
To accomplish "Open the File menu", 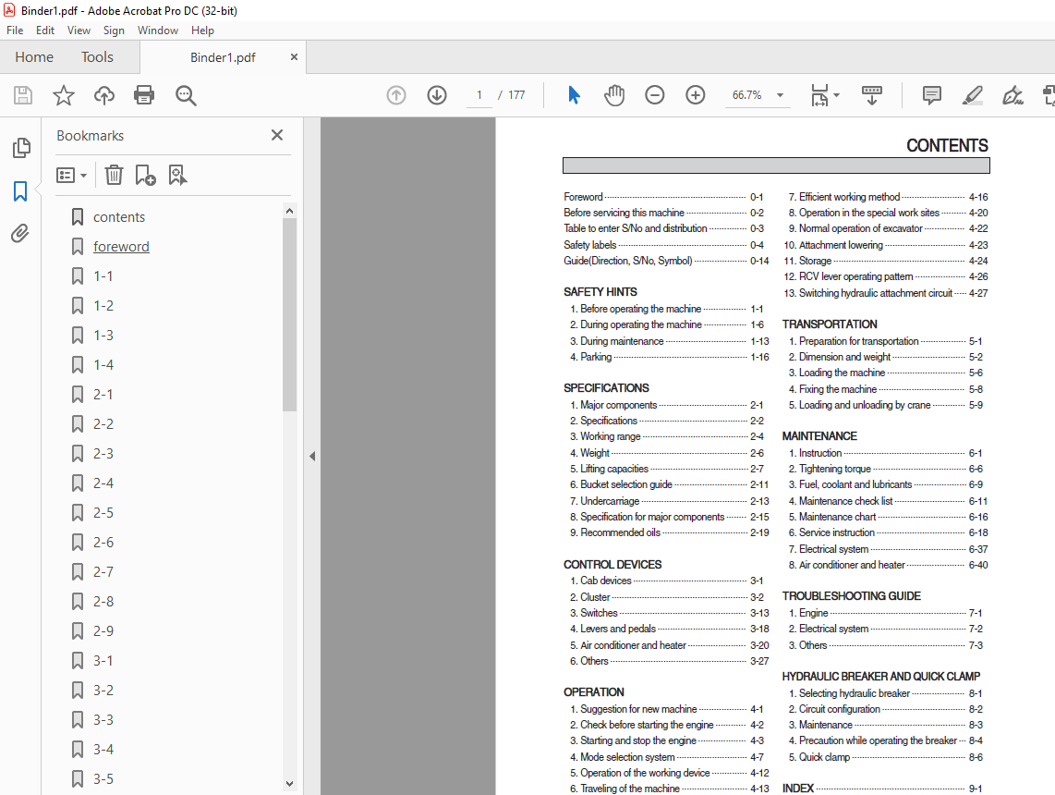I will tap(15, 31).
